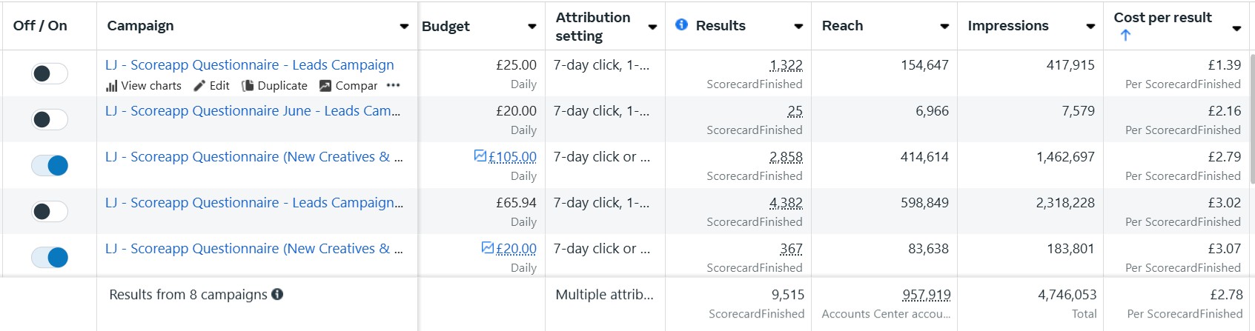The image size is (1255, 331).
Task: Click the £105.00 budget schedule icon
Action: pyautogui.click(x=480, y=156)
